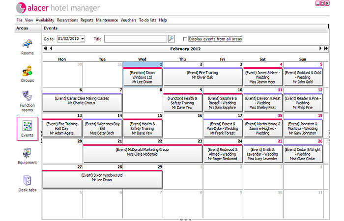Open the Desk tabs icon
The height and width of the screenshot is (221, 344).
(x=27, y=183)
